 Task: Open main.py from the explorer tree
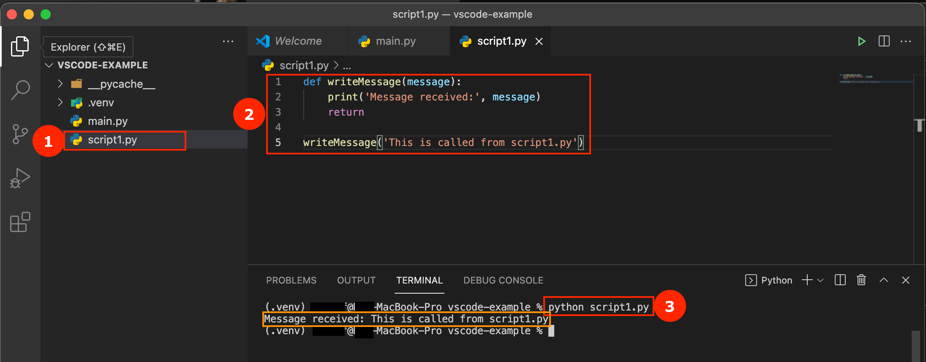click(x=107, y=122)
